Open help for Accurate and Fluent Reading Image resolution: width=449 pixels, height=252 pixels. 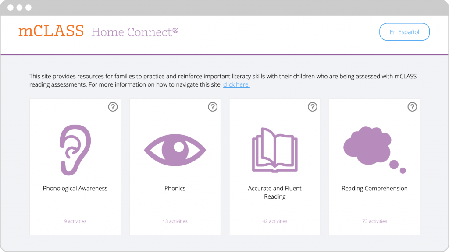pos(312,107)
